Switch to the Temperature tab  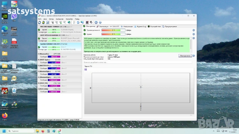click(102, 26)
